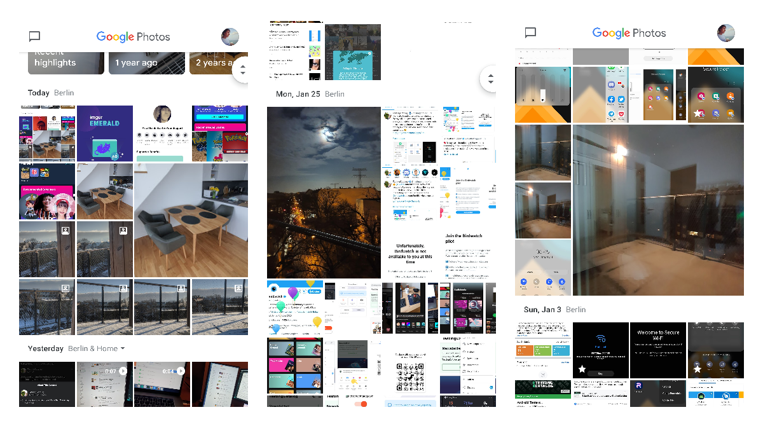
Task: Tap your profile avatar in the left panel
Action: [x=230, y=36]
